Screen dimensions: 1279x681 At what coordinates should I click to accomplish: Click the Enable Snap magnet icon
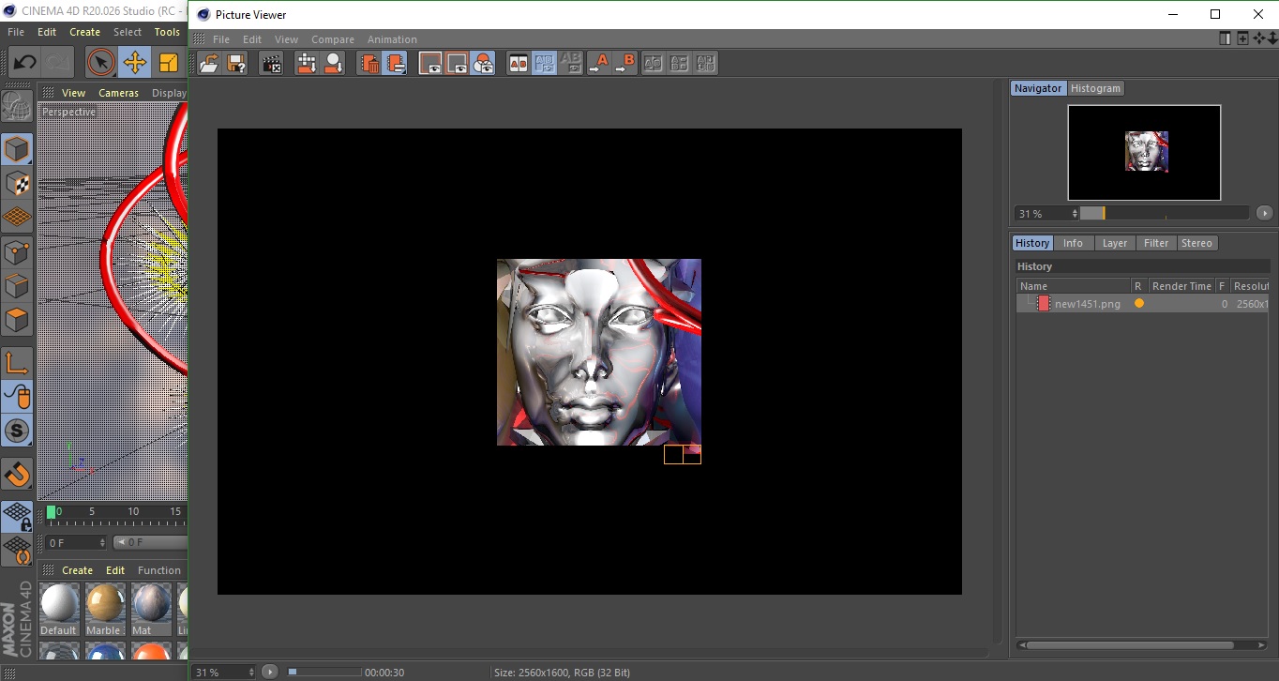pyautogui.click(x=17, y=474)
